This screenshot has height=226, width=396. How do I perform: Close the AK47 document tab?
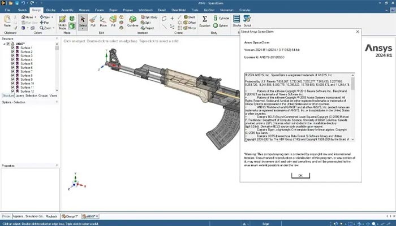click(x=97, y=216)
